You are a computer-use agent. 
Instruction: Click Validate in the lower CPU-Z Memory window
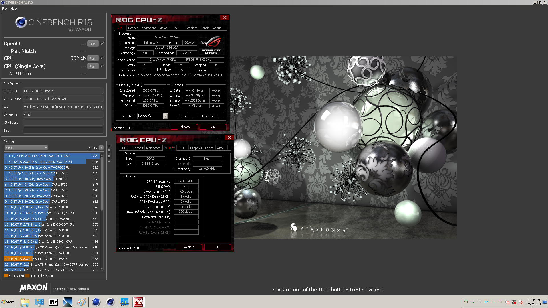click(189, 247)
